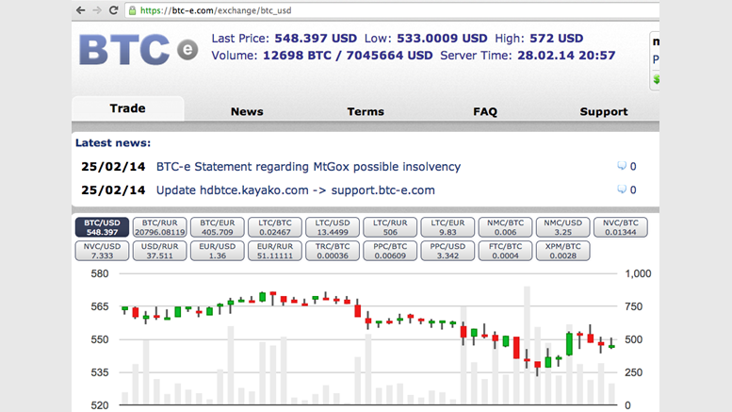Select the BTC/USD pair button
Image resolution: width=732 pixels, height=412 pixels.
click(102, 227)
